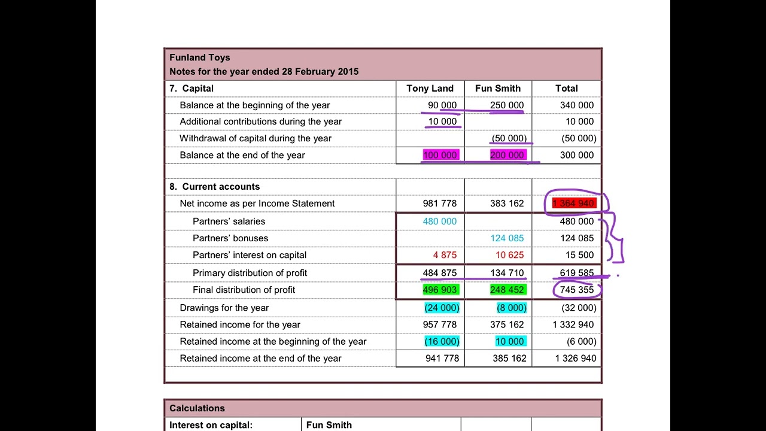Click the highlighted 10 000 opening retained value

510,341
